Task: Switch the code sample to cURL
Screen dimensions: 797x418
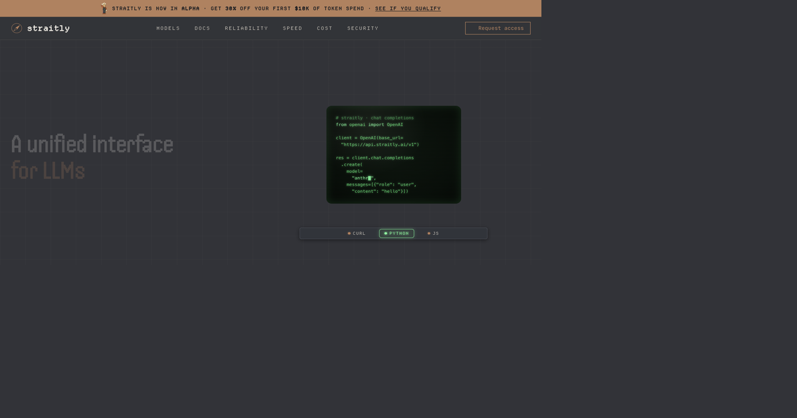Action: coord(357,234)
